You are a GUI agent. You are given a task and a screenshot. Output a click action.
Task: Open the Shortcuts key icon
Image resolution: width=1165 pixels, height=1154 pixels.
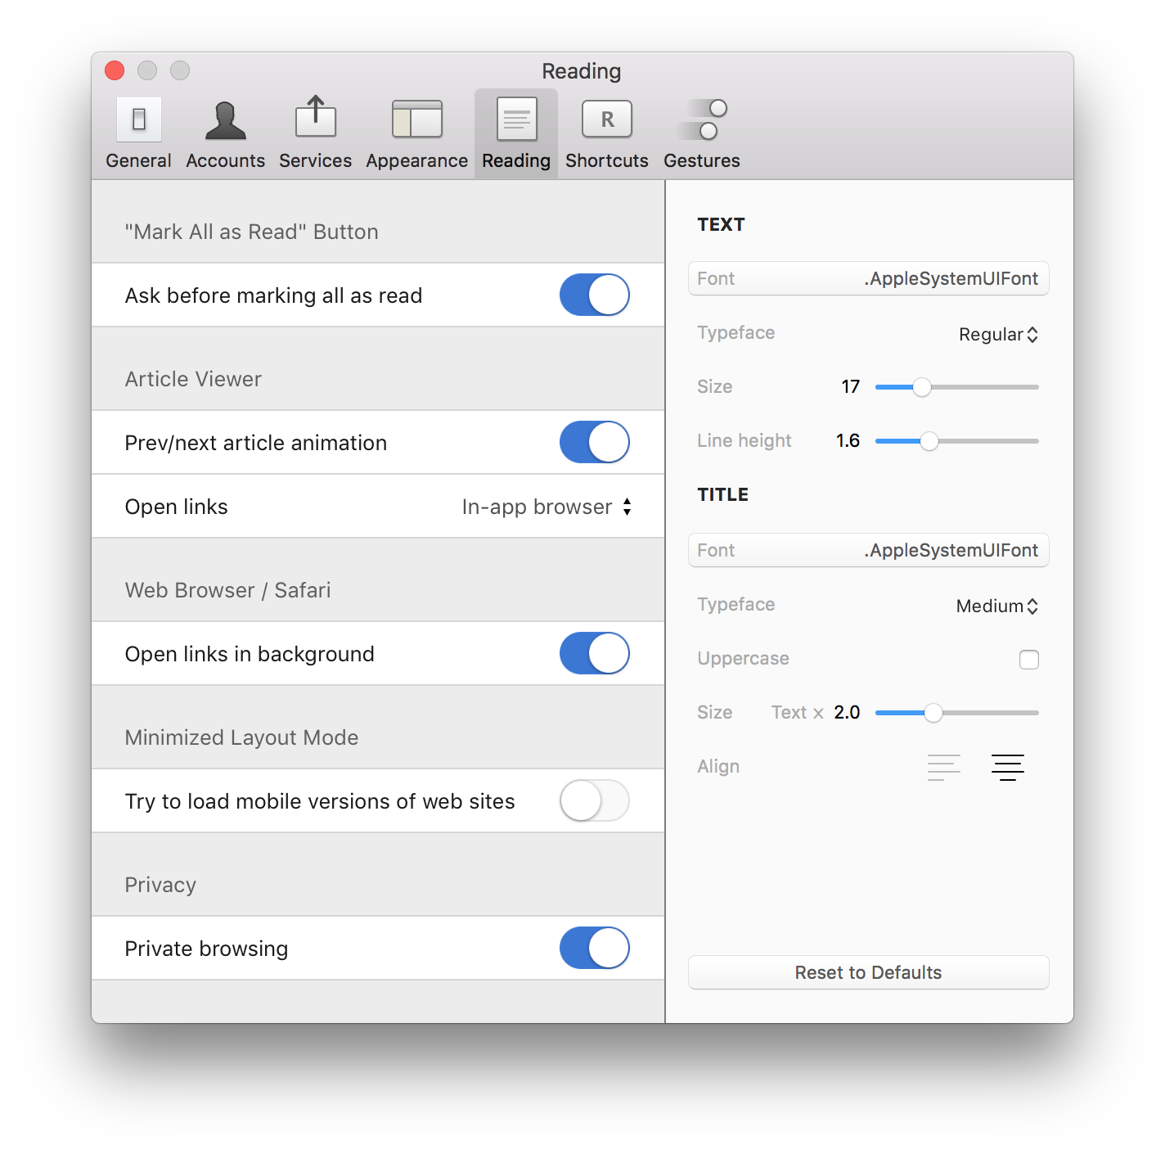tap(606, 120)
